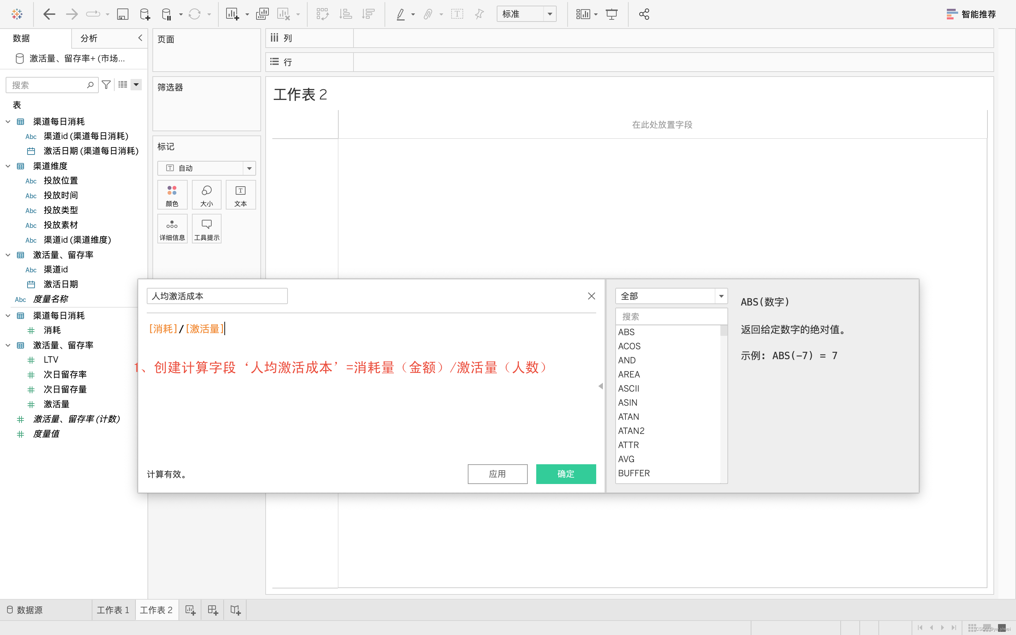1016x635 pixels.
Task: Click the filter icon beside field search
Action: click(x=106, y=85)
